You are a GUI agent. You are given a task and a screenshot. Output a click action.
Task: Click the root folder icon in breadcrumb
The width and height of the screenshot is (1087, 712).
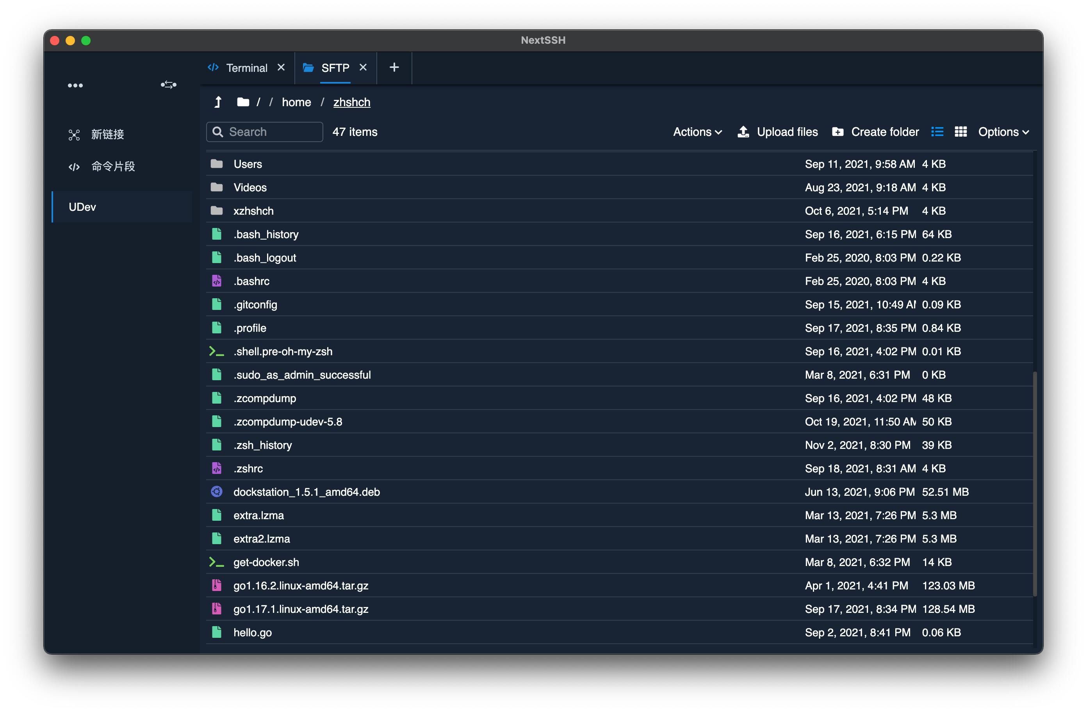(x=243, y=102)
